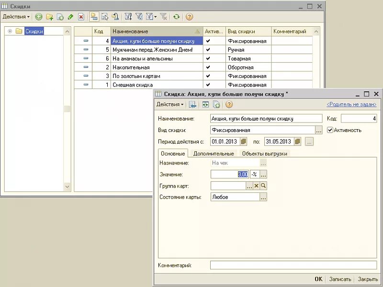Image resolution: width=383 pixels, height=287 pixels.
Task: Click the Родитель не задан link
Action: [x=351, y=104]
